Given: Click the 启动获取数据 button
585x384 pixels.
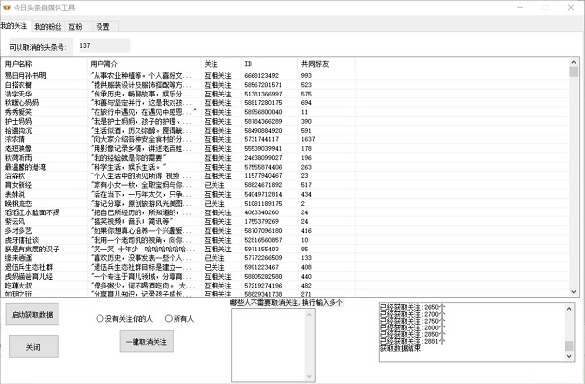Looking at the screenshot, I should (x=32, y=314).
